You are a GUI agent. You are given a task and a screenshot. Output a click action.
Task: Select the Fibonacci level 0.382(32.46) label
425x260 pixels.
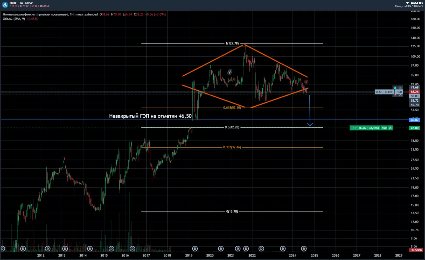click(232, 147)
